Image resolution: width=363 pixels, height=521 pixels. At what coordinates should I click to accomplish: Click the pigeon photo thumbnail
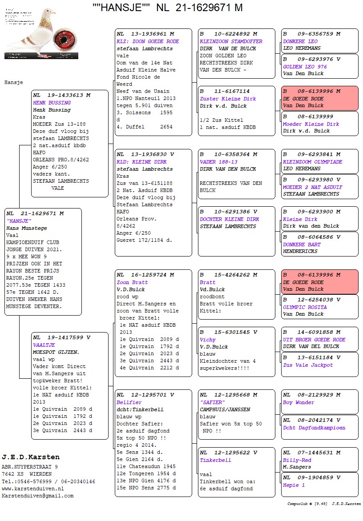41,33
